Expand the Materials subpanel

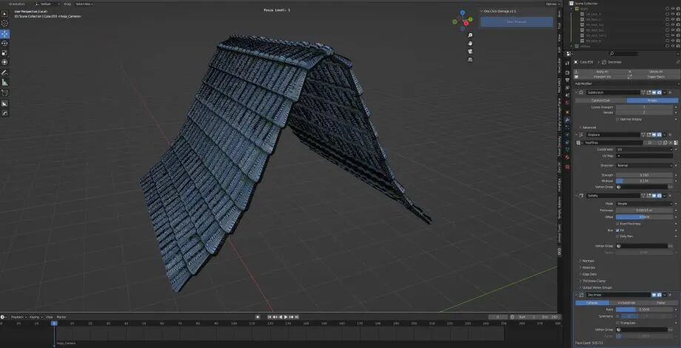[588, 267]
